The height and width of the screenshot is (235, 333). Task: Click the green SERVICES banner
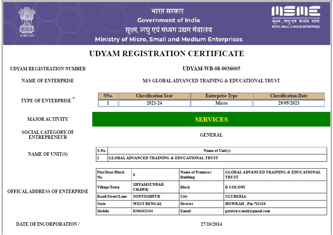point(211,119)
